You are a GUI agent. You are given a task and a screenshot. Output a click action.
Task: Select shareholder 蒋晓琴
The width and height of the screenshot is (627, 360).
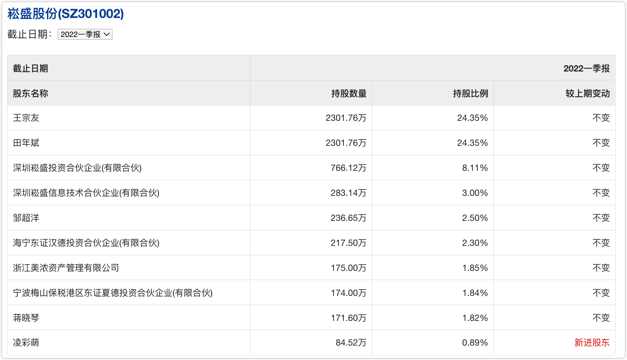tap(26, 318)
